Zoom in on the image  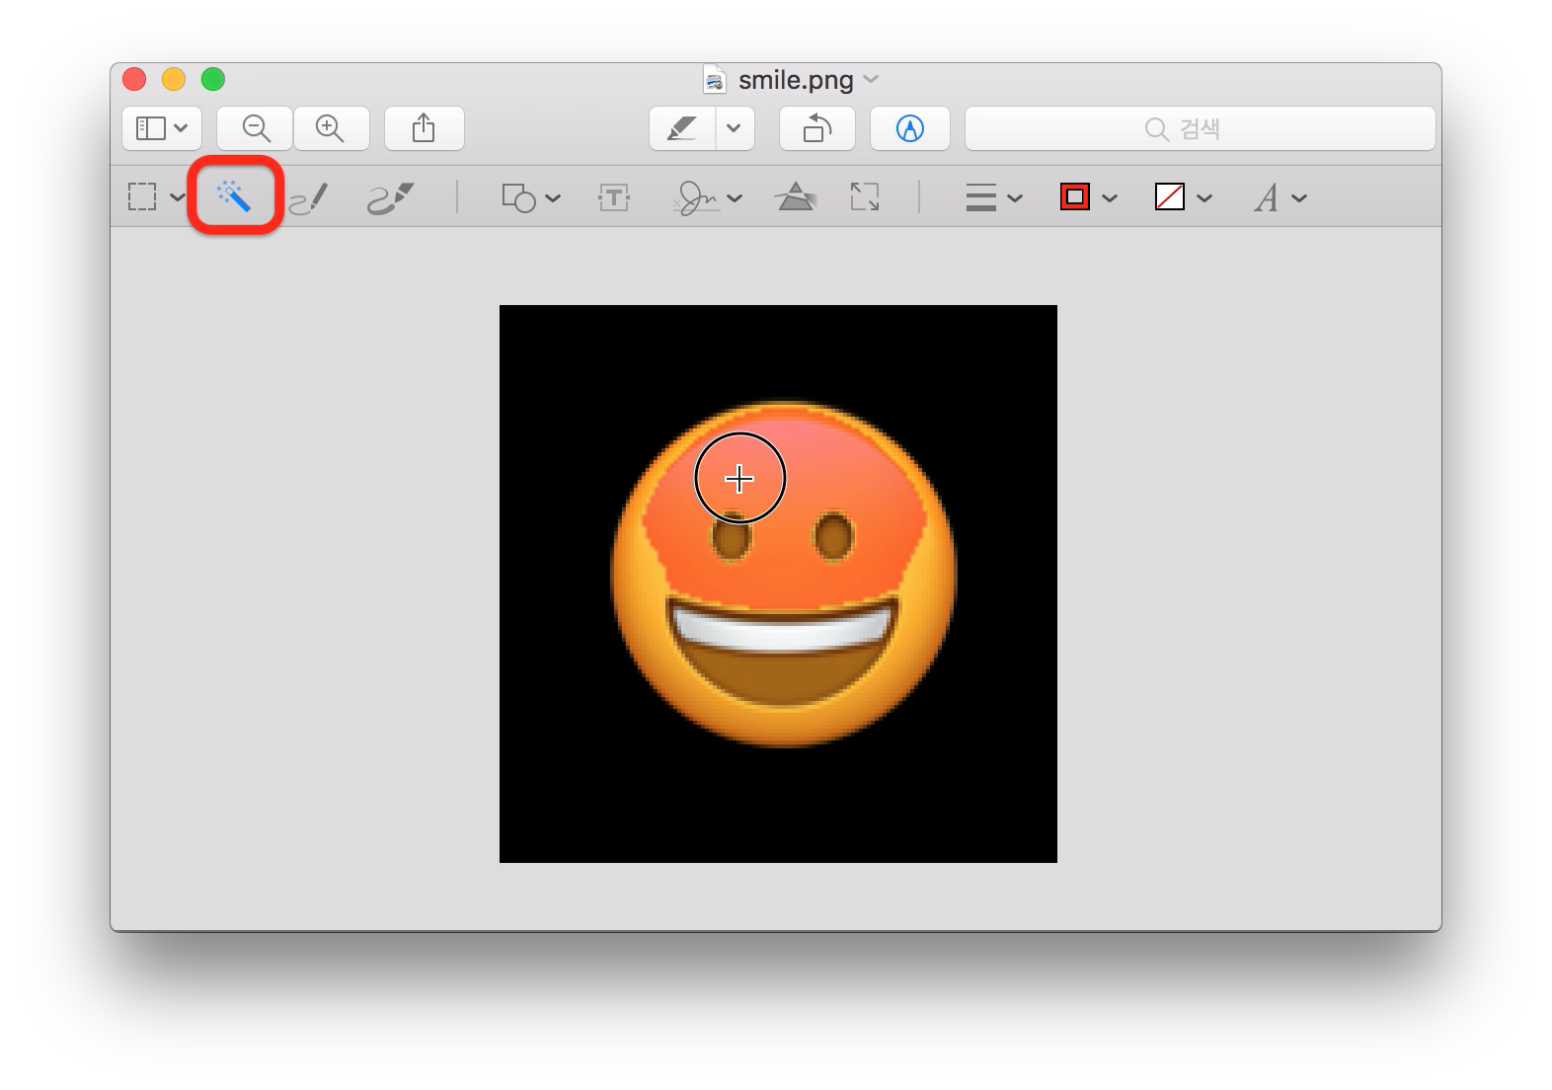tap(331, 128)
